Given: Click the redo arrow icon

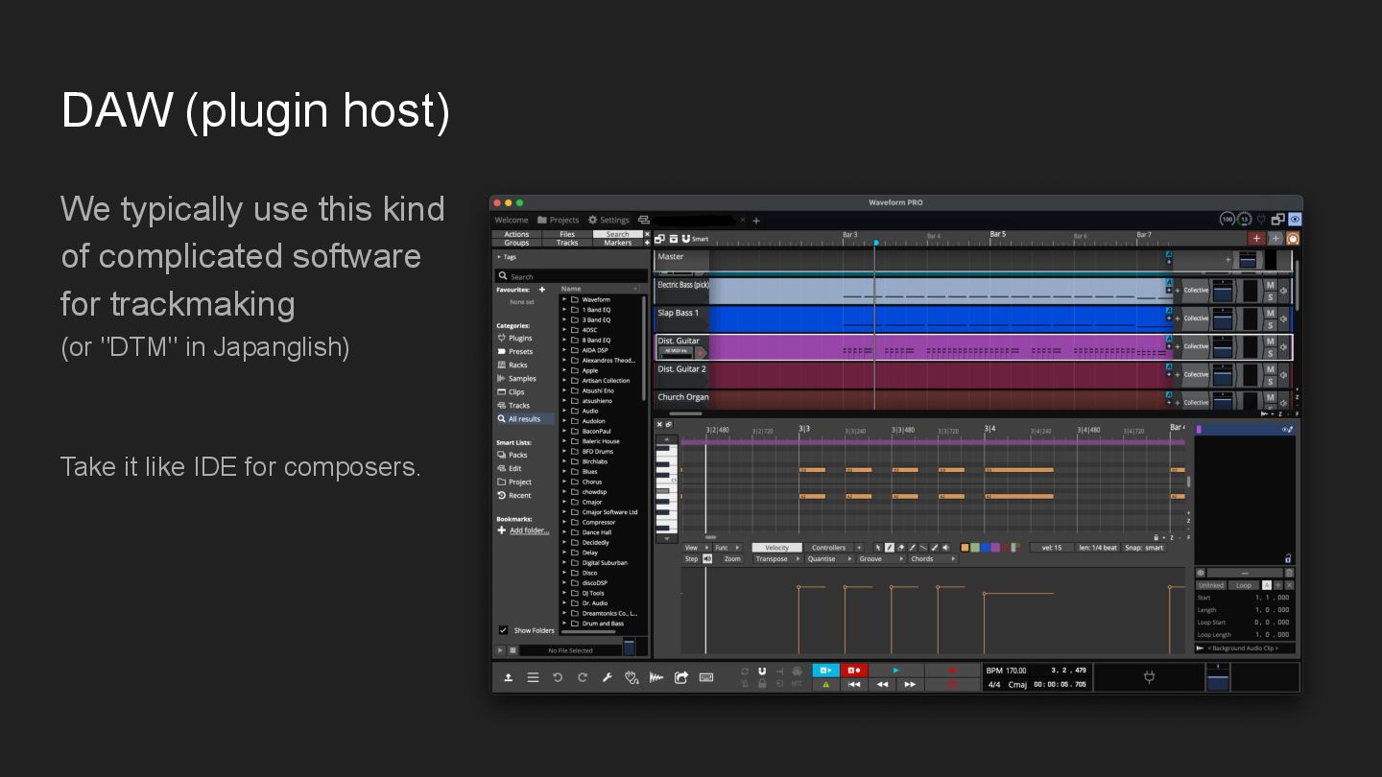Looking at the screenshot, I should coord(582,677).
